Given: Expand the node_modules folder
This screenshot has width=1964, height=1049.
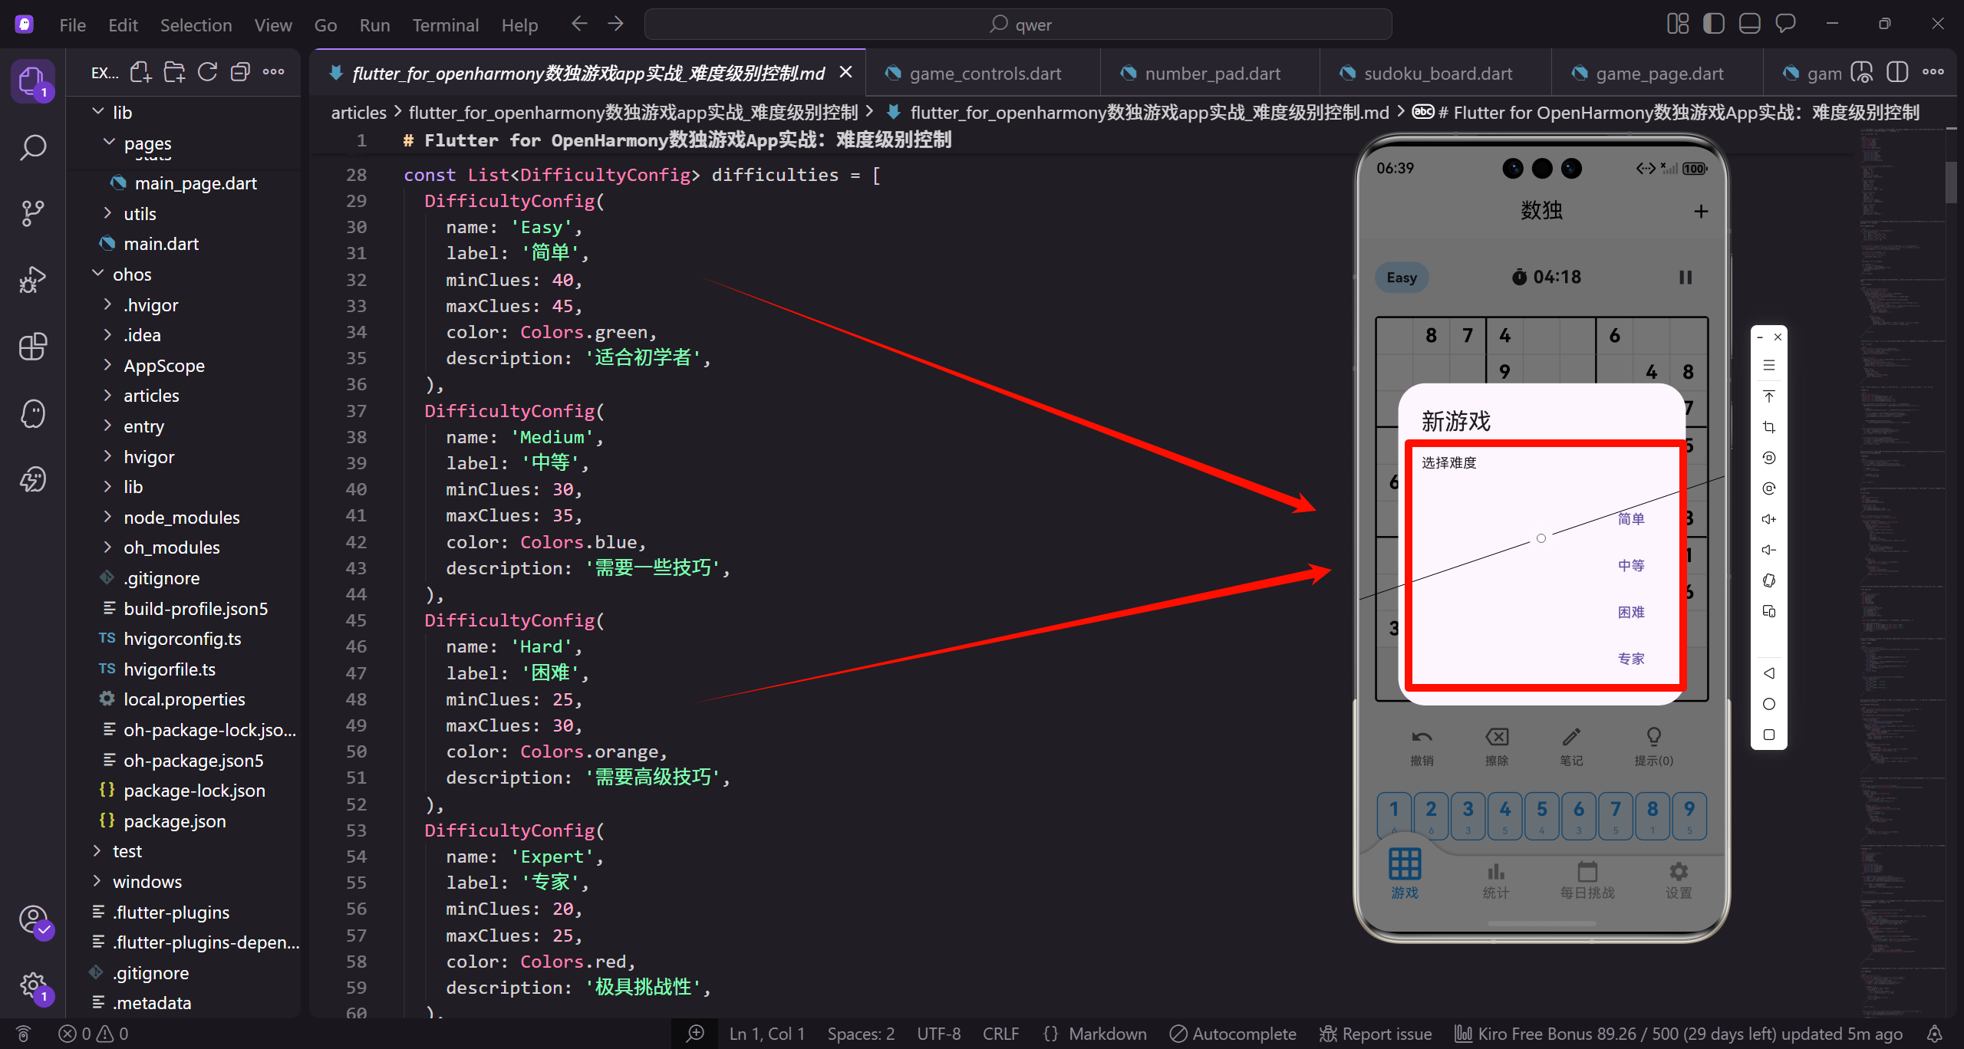Looking at the screenshot, I should click(x=181, y=518).
